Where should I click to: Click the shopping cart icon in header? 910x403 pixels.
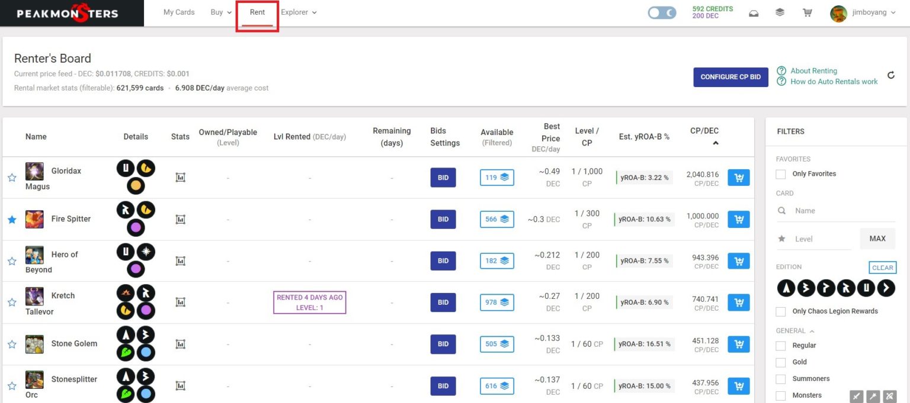point(807,12)
